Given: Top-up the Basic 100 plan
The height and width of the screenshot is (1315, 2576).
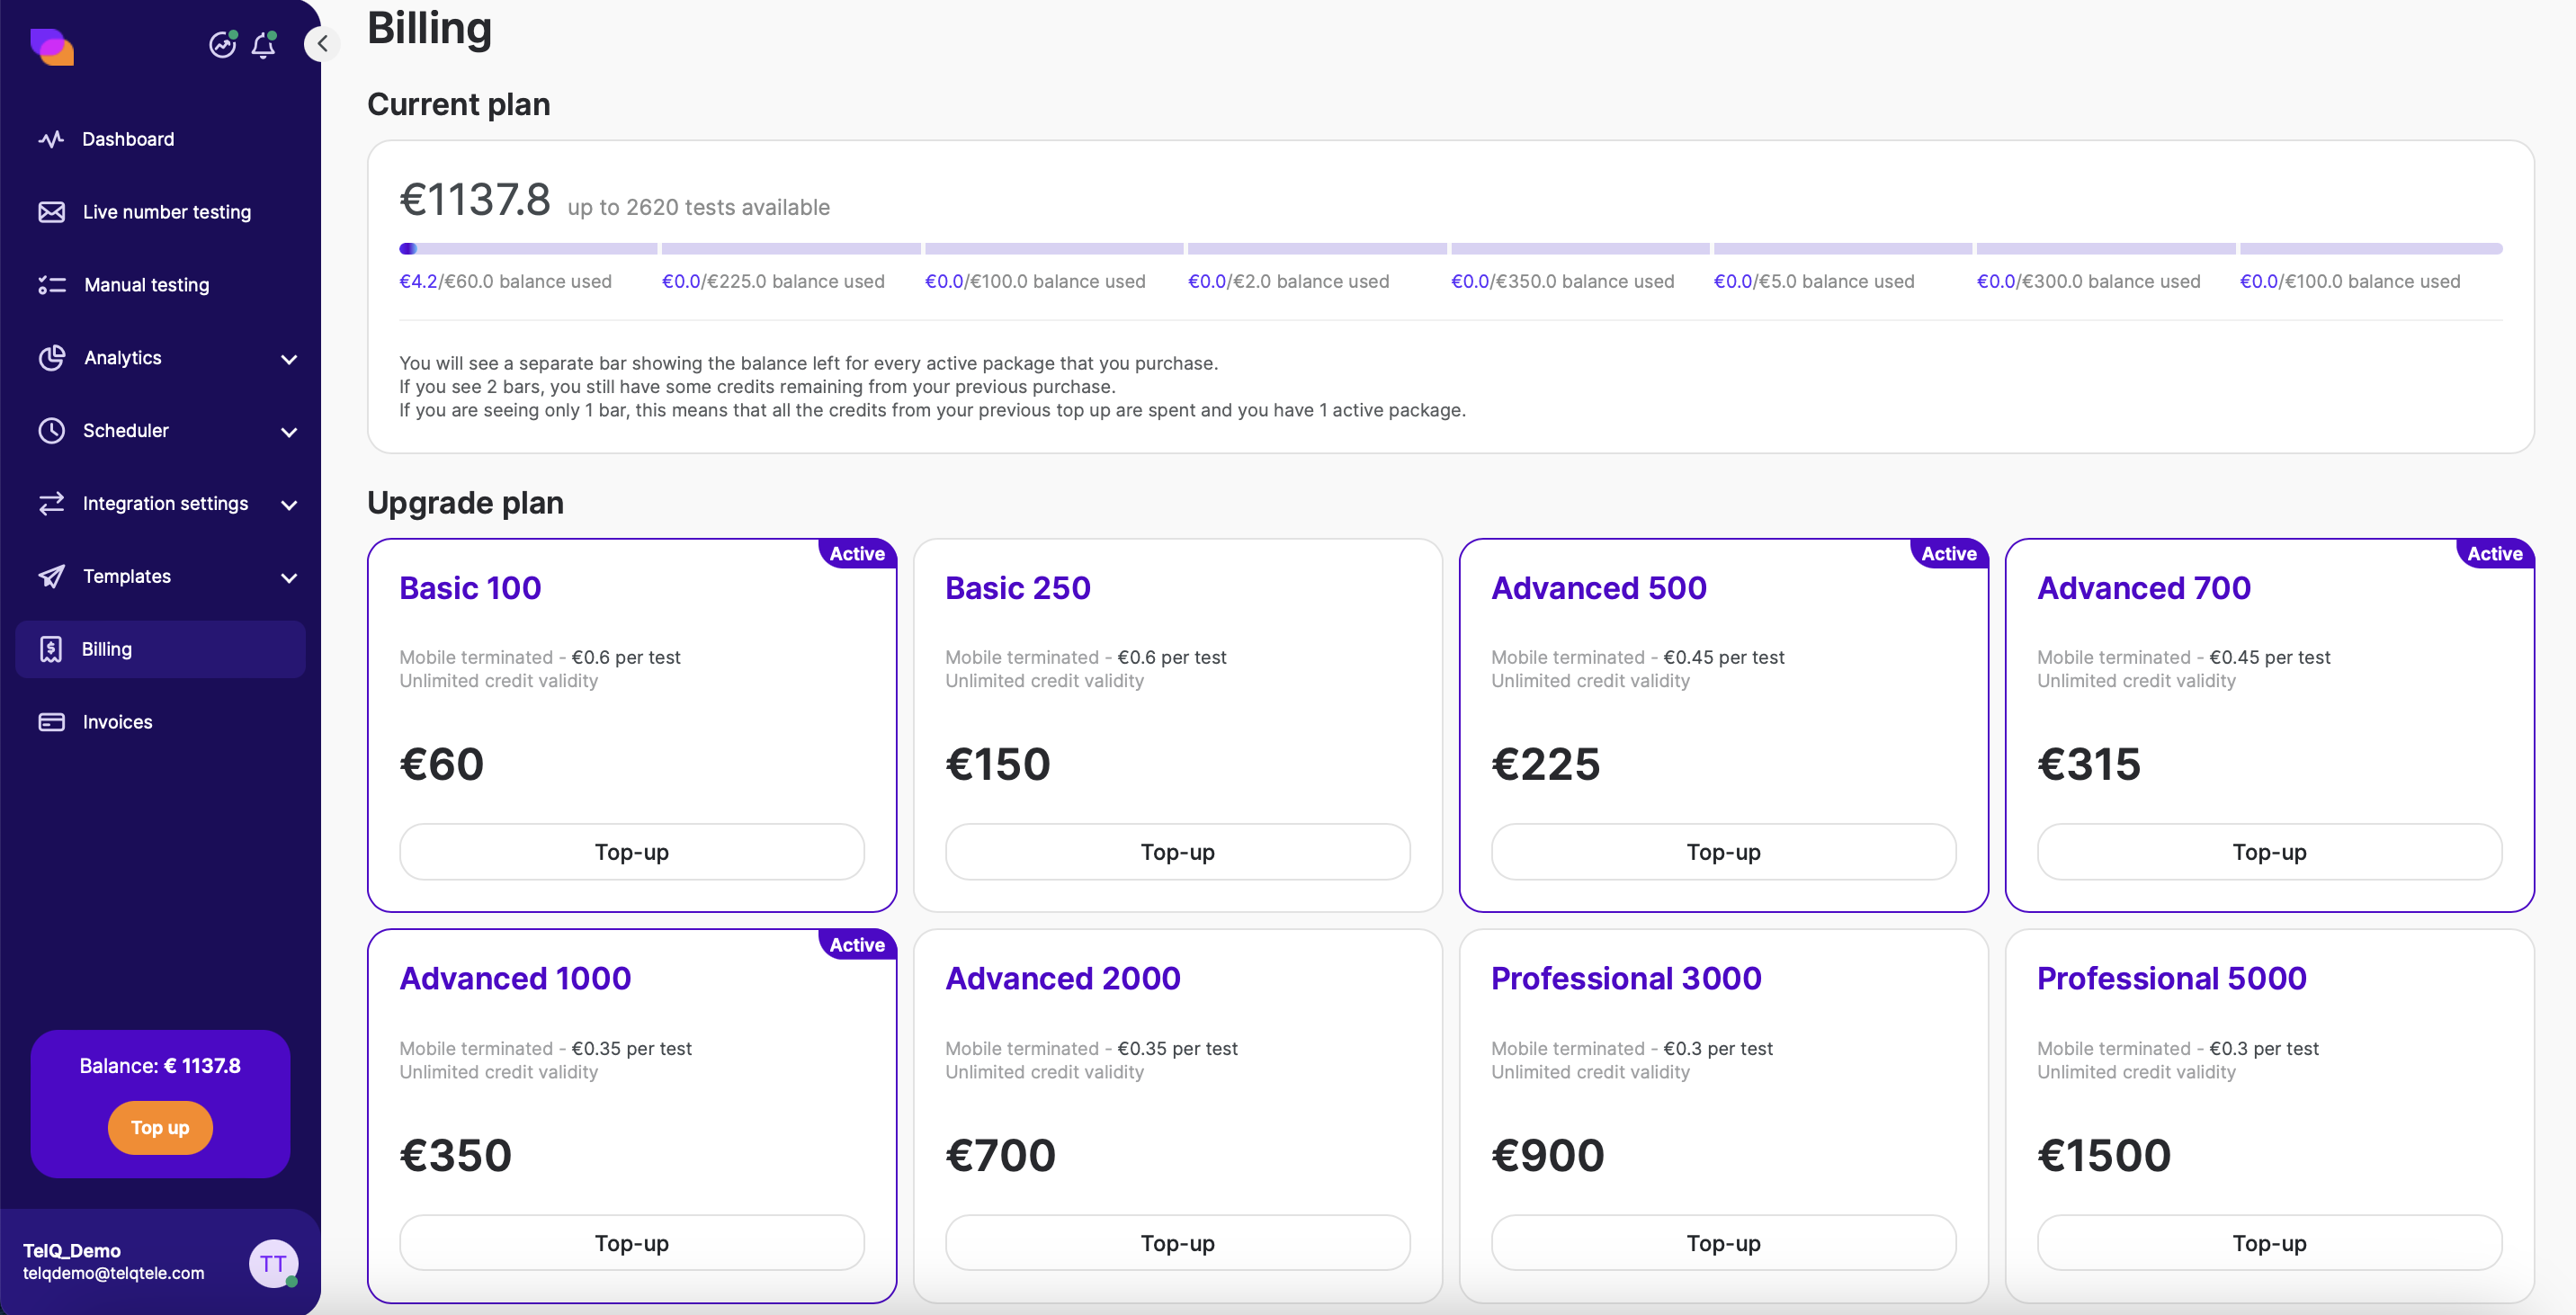Looking at the screenshot, I should tap(632, 852).
